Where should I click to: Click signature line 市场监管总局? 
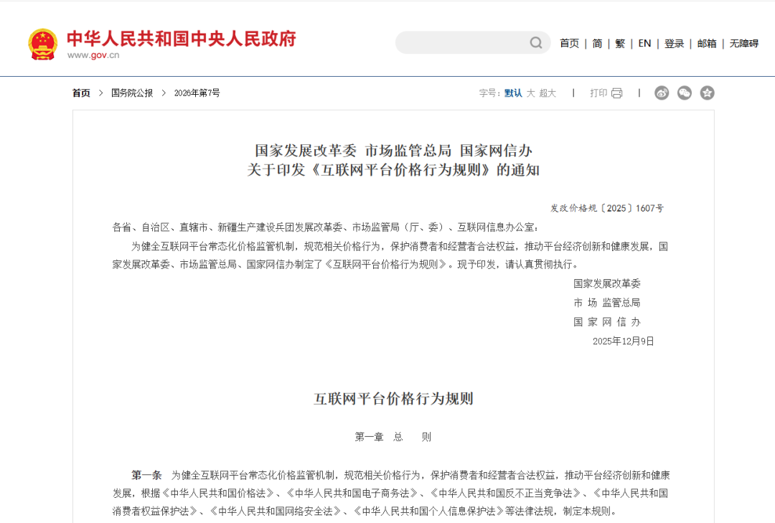click(x=607, y=303)
